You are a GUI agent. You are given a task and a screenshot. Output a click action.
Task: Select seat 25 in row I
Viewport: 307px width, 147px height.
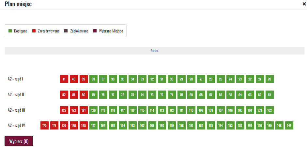(221, 79)
